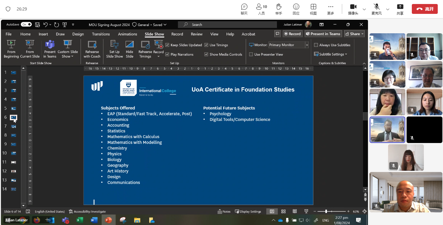Click the Hide Slide button
The height and width of the screenshot is (225, 443).
(130, 49)
